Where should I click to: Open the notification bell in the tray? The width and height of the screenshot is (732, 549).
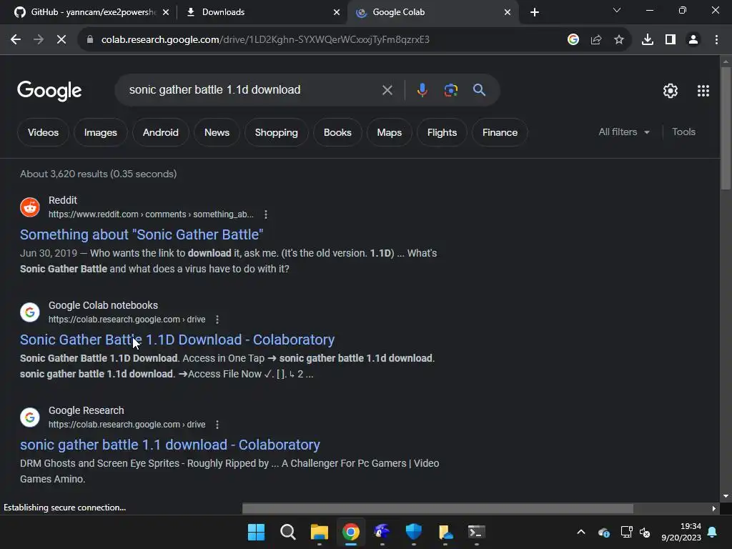coord(713,532)
